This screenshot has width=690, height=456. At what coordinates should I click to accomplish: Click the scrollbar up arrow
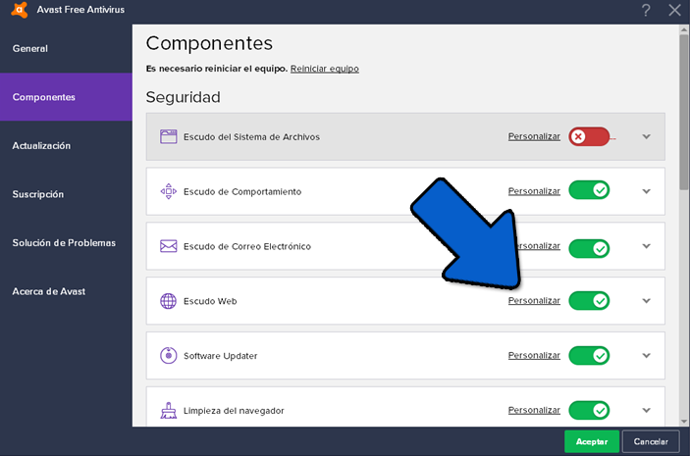[x=684, y=29]
